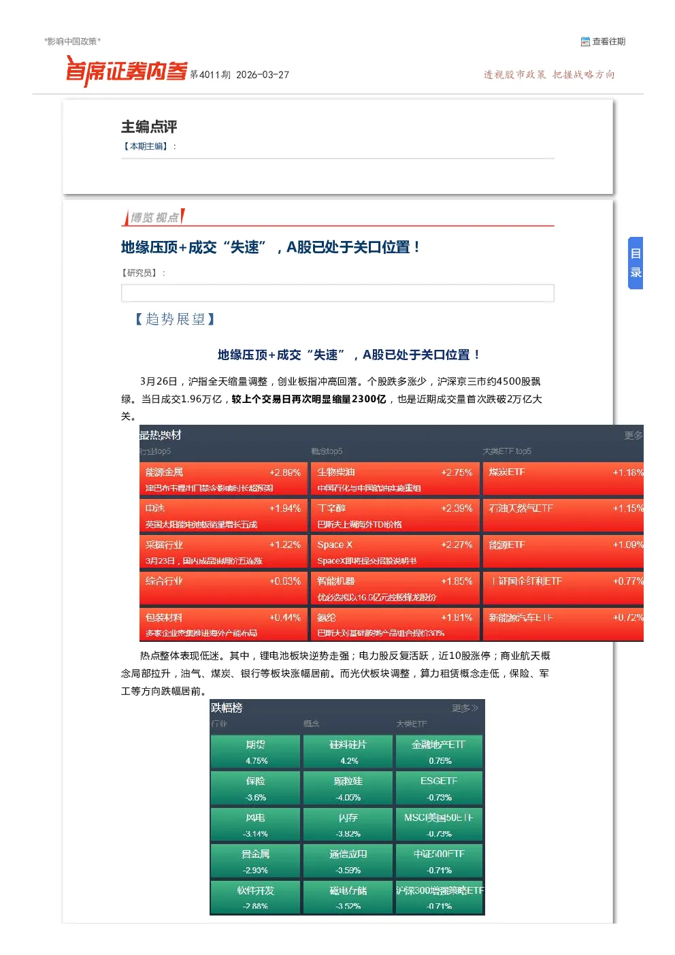
Task: Click the 透视股市政策 把握战略方向 slogan
Action: 549,74
